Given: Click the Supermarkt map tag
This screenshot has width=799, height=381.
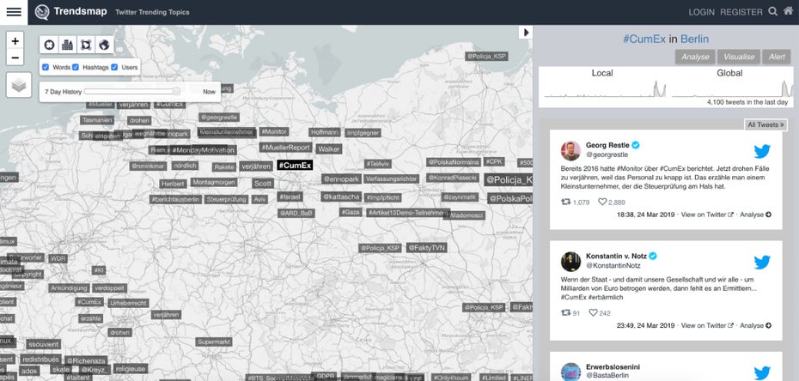Looking at the screenshot, I should (214, 342).
